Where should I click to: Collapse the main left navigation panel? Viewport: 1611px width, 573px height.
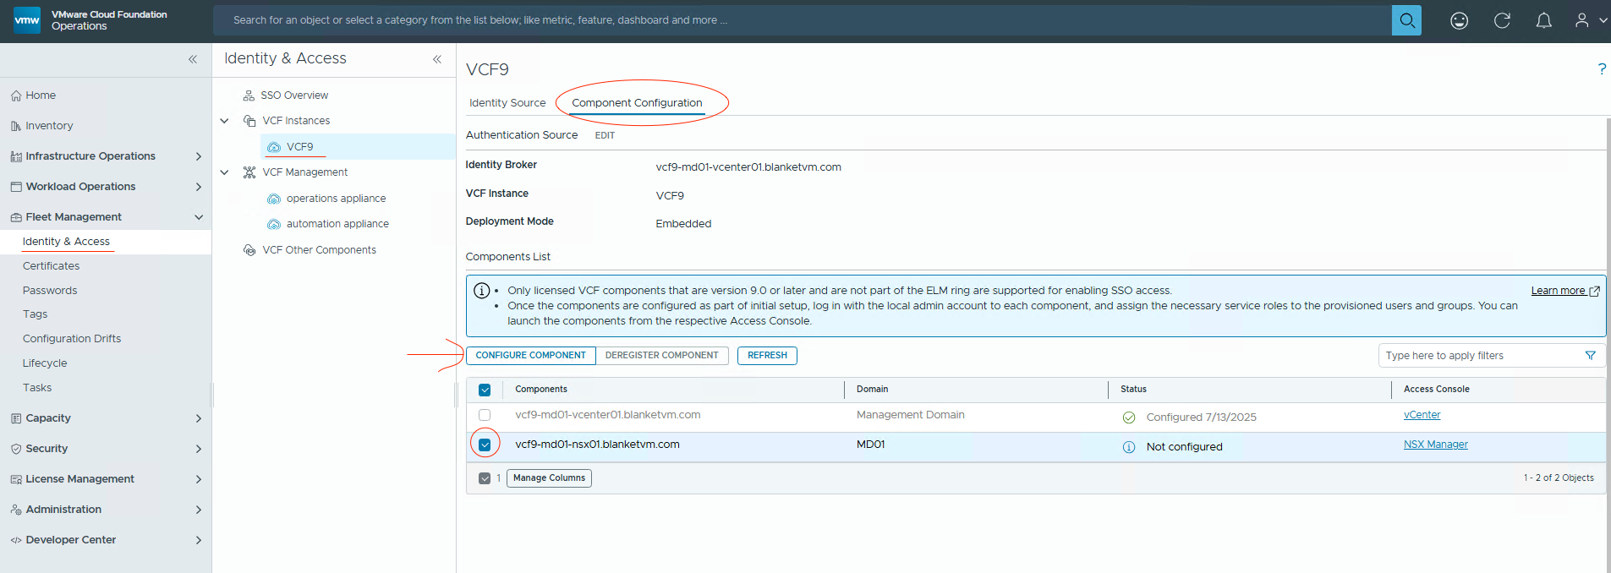(x=193, y=59)
